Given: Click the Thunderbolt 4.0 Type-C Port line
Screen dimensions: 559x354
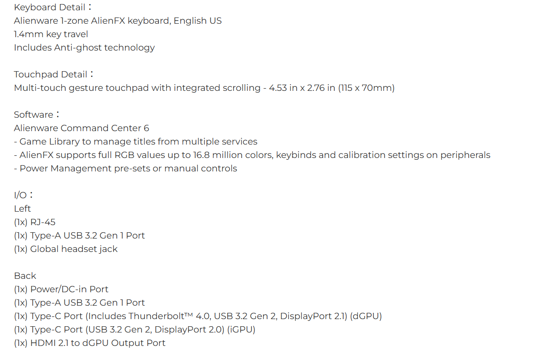Looking at the screenshot, I should [x=198, y=316].
